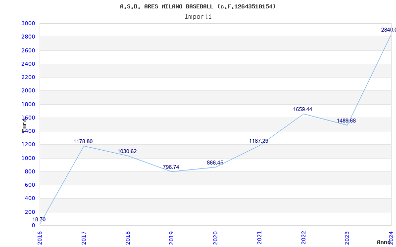
Task: Click the 2016 x-axis year label
Action: [x=40, y=238]
